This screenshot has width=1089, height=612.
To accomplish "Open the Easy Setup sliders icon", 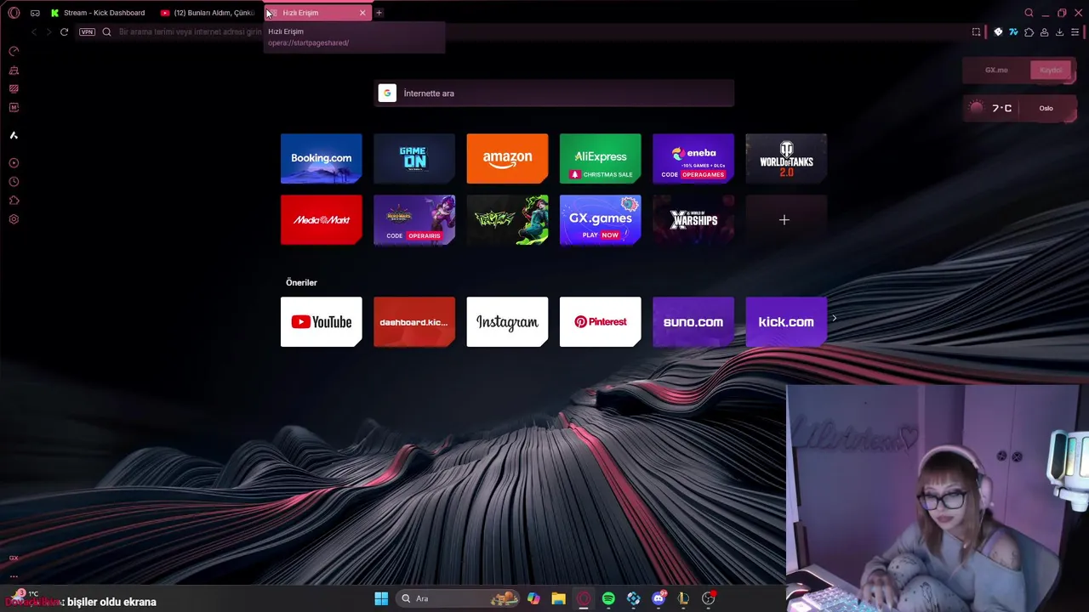I will click(x=1075, y=32).
